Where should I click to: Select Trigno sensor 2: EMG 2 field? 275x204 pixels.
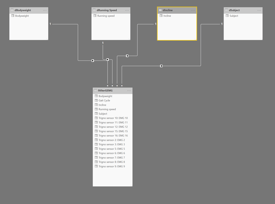click(113, 140)
